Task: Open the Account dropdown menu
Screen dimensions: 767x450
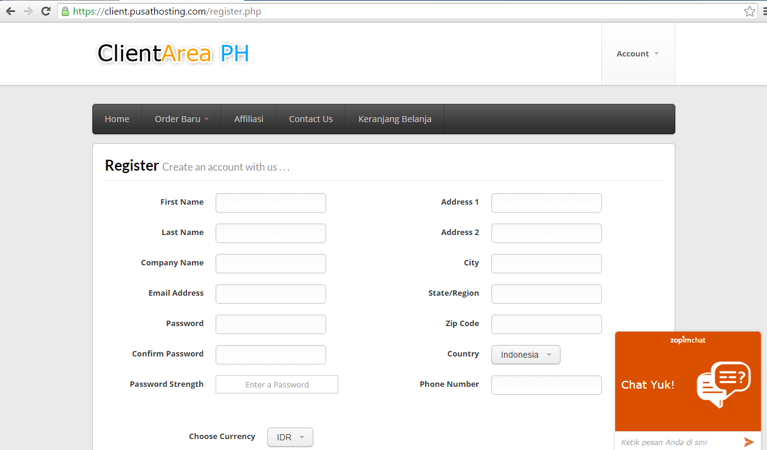Action: [637, 53]
